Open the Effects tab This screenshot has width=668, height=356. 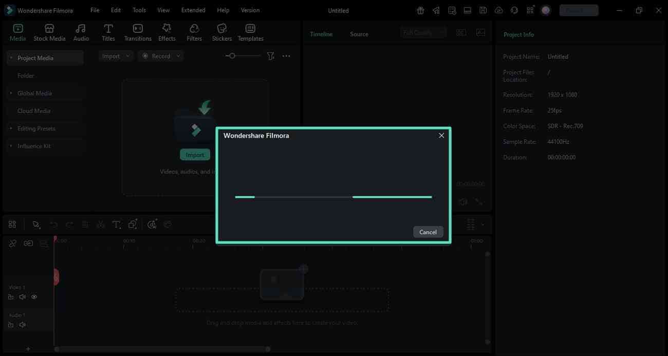point(166,32)
